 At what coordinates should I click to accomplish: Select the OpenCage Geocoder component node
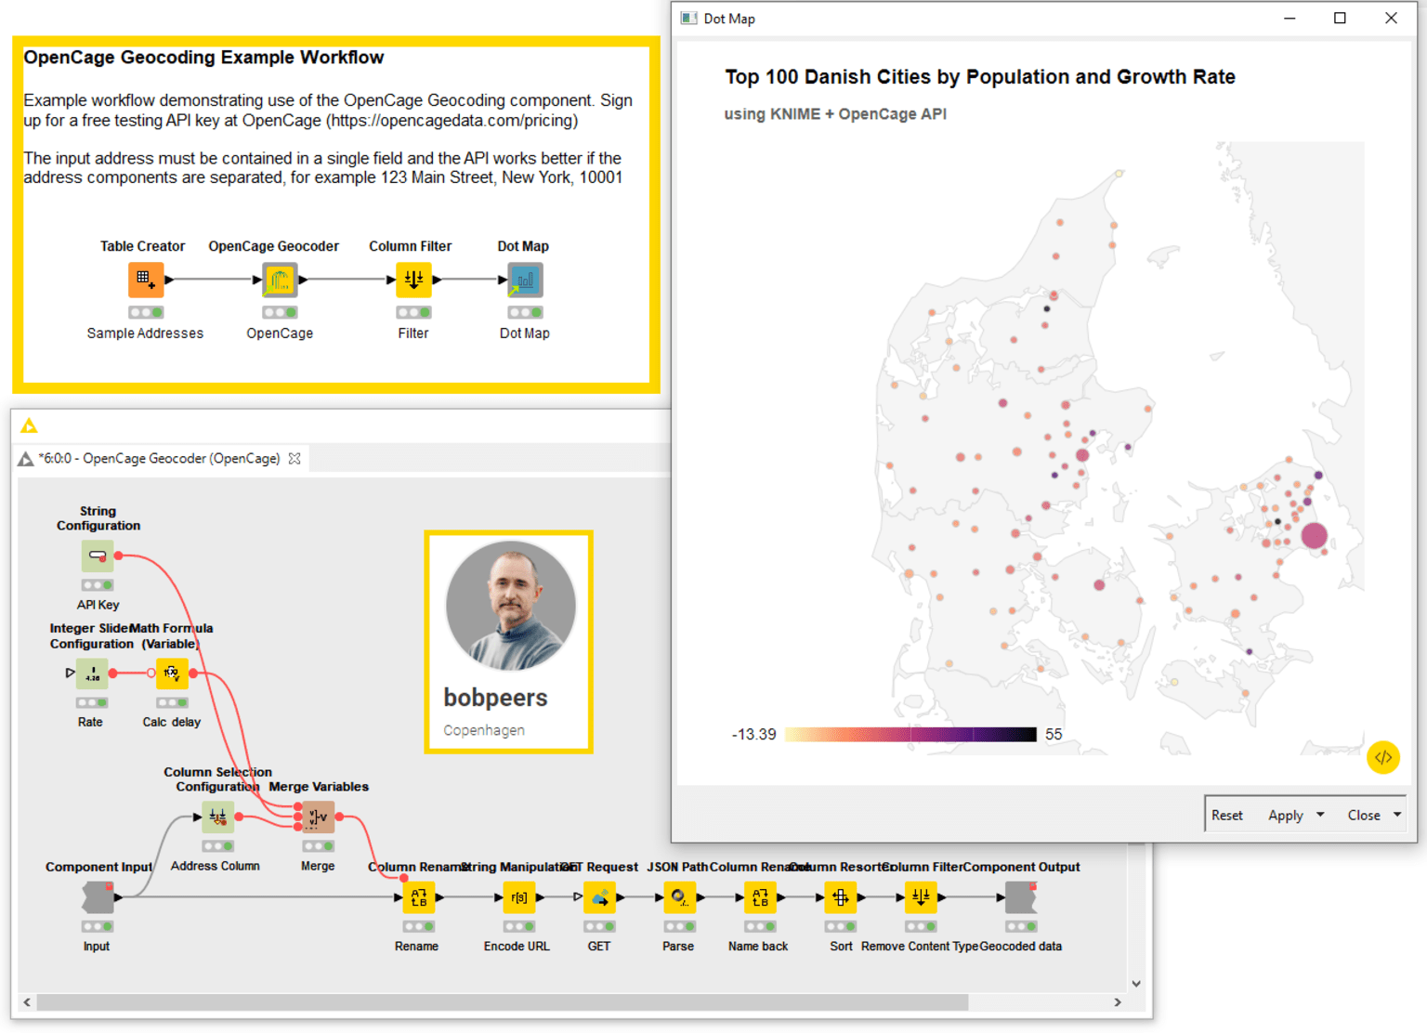coord(280,280)
